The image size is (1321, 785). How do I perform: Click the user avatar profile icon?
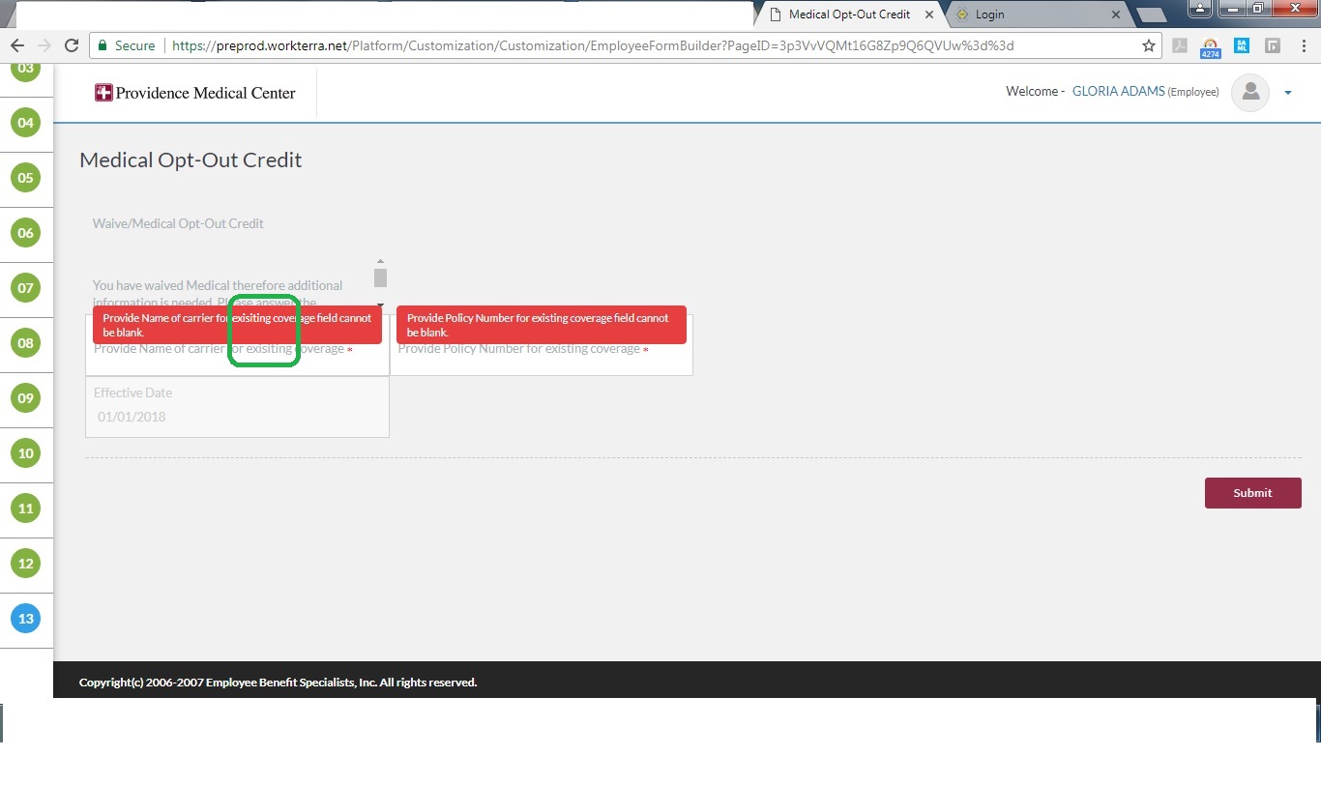(1250, 92)
